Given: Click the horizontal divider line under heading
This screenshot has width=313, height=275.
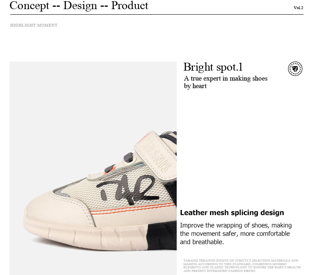Looking at the screenshot, I should tap(157, 14).
